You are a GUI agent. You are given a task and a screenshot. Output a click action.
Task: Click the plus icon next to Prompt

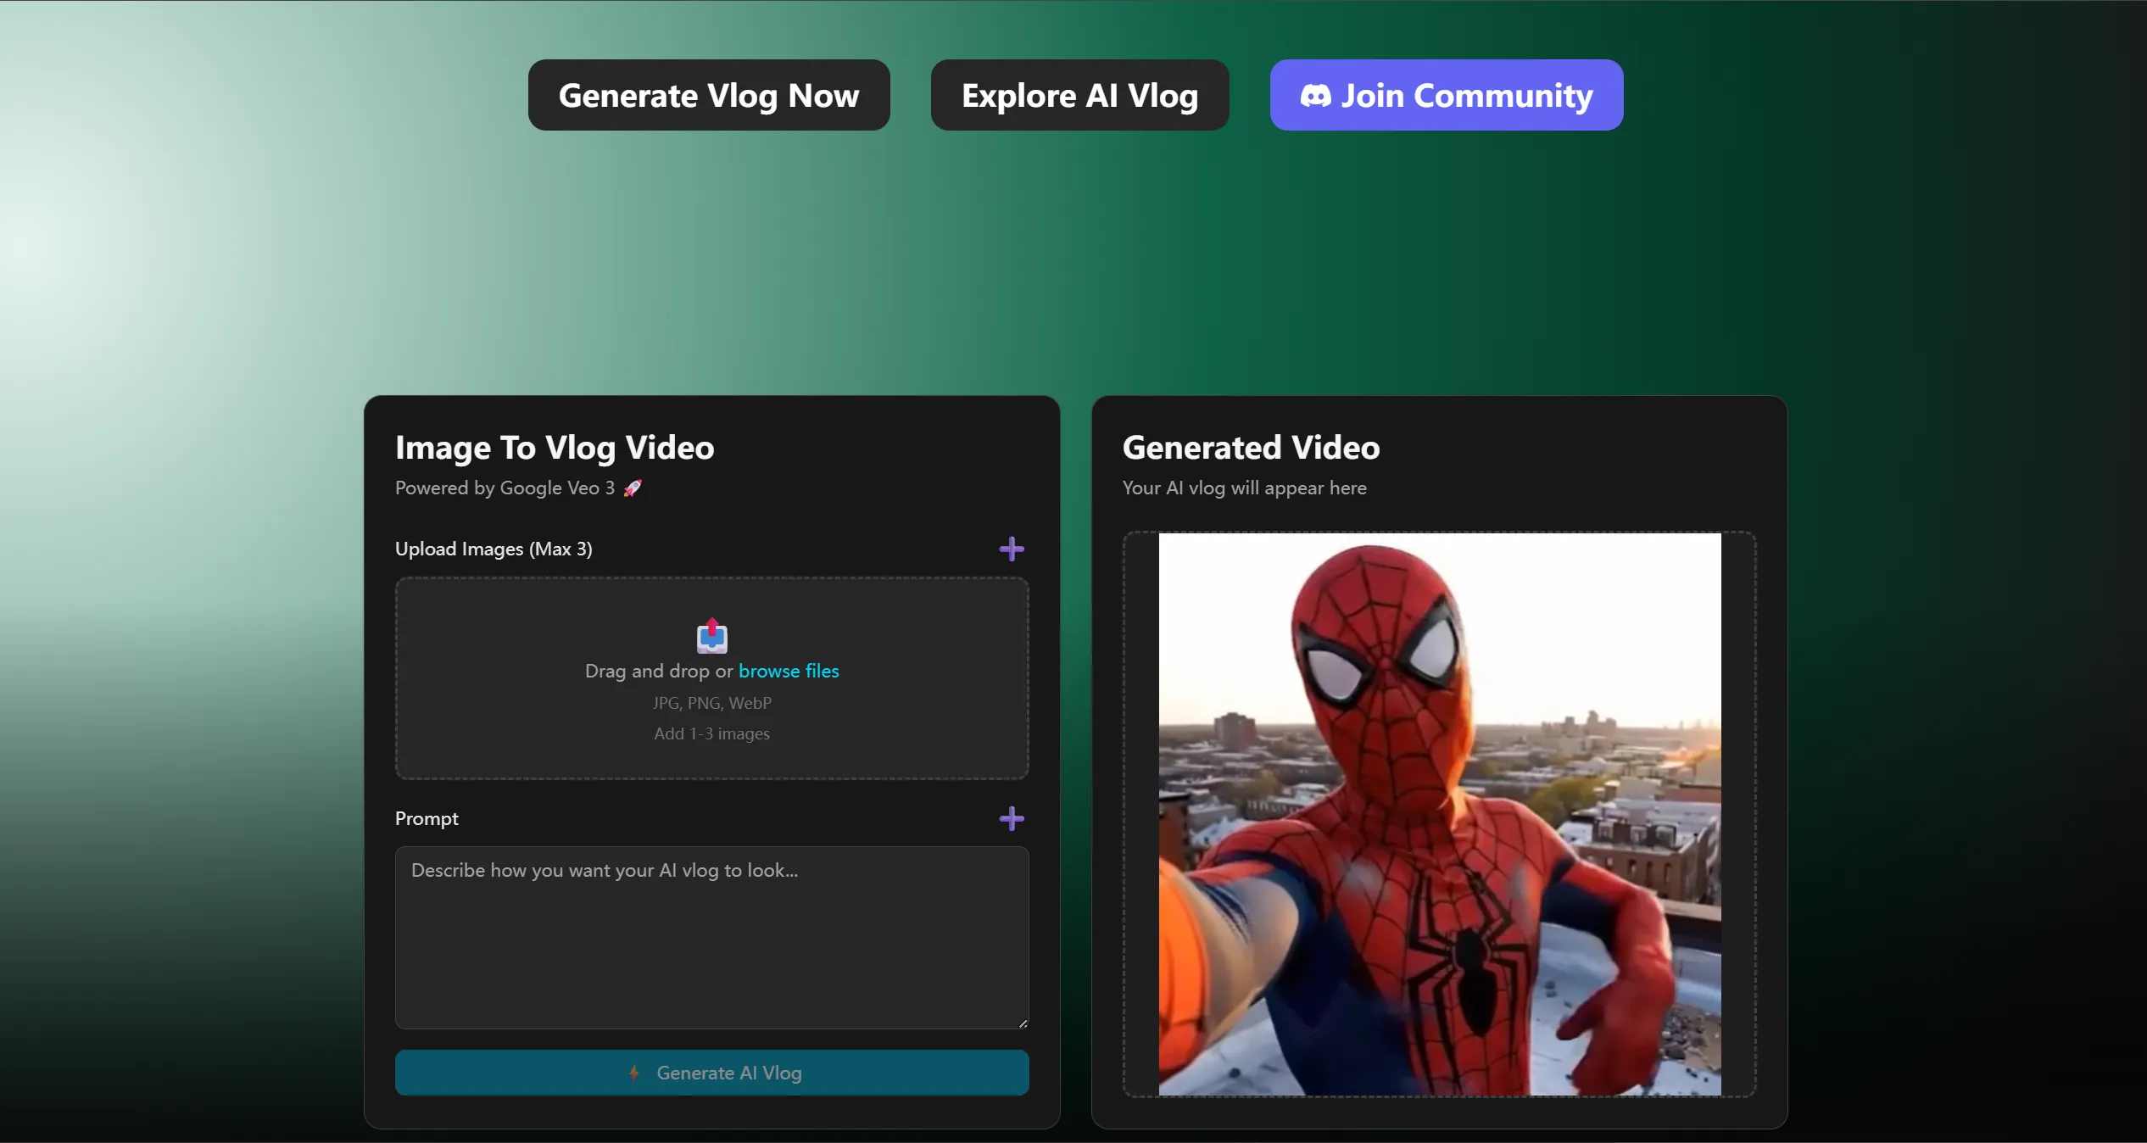point(1011,818)
